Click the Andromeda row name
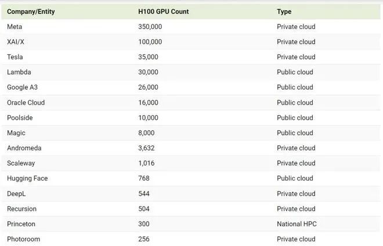 [x=24, y=148]
